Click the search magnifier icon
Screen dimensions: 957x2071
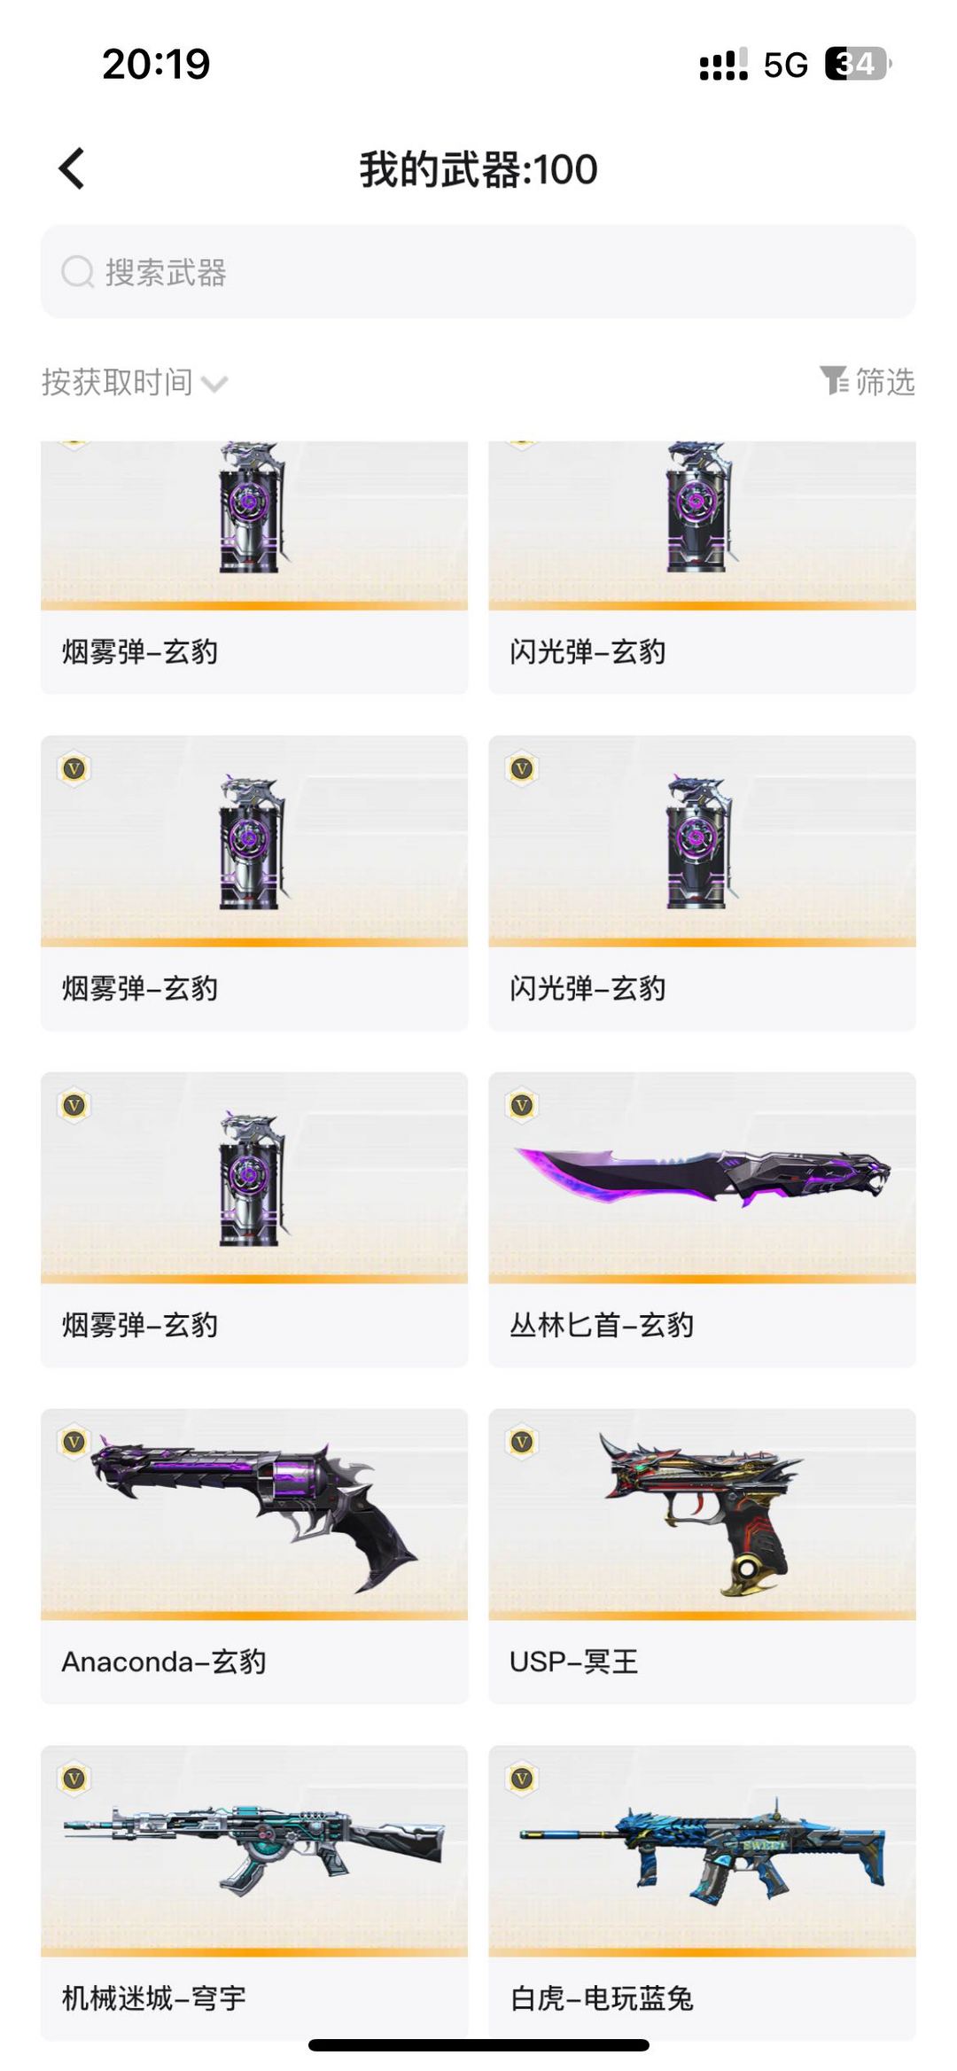click(x=78, y=272)
